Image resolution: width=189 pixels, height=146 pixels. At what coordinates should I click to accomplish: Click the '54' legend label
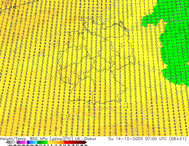86,145
